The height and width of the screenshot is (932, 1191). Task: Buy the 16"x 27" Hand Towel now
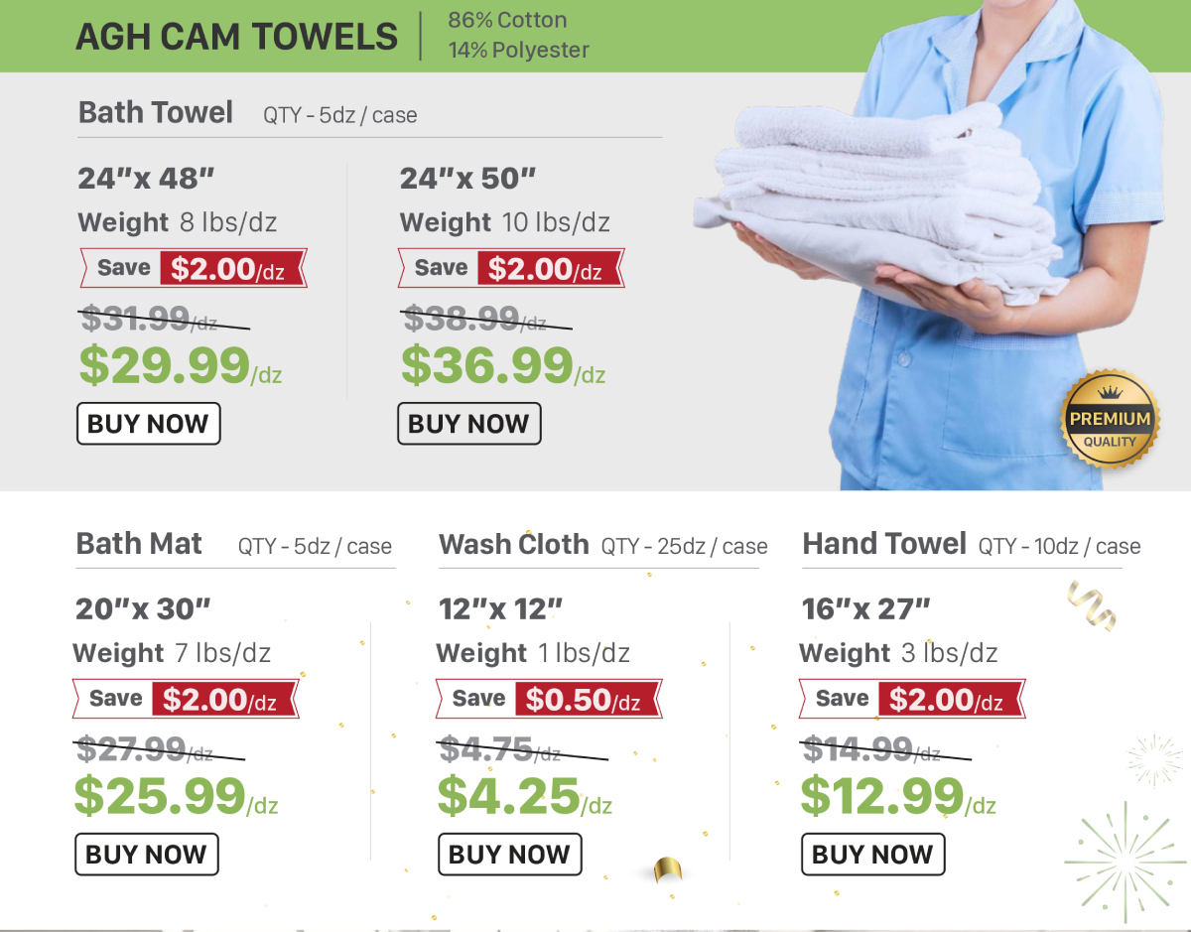[872, 855]
